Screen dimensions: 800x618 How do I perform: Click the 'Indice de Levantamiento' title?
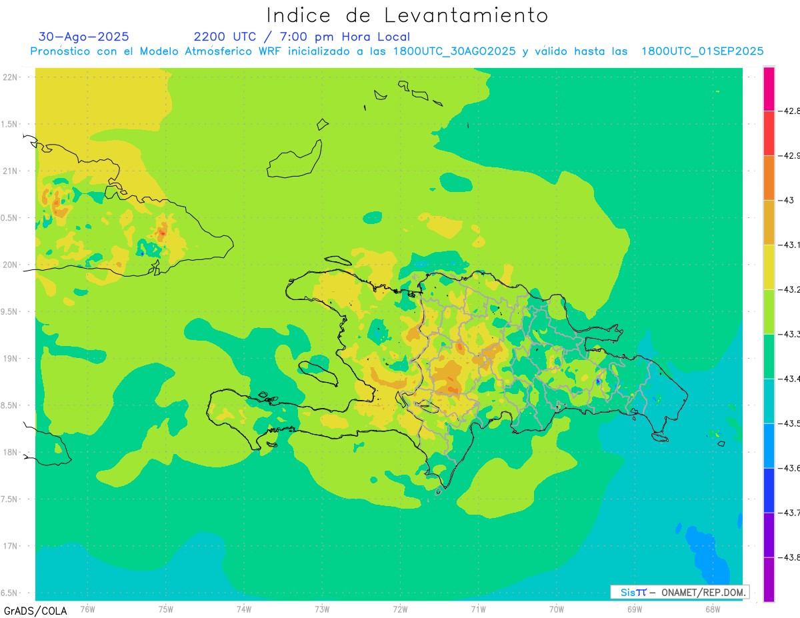click(407, 15)
